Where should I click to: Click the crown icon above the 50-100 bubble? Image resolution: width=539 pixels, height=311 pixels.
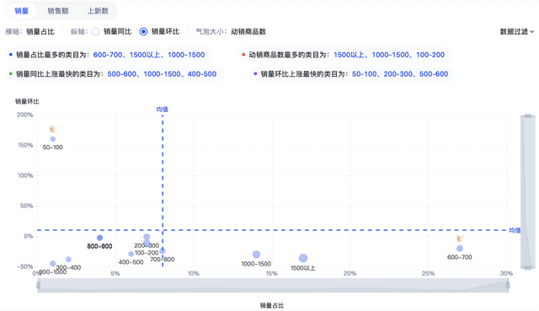(x=52, y=129)
